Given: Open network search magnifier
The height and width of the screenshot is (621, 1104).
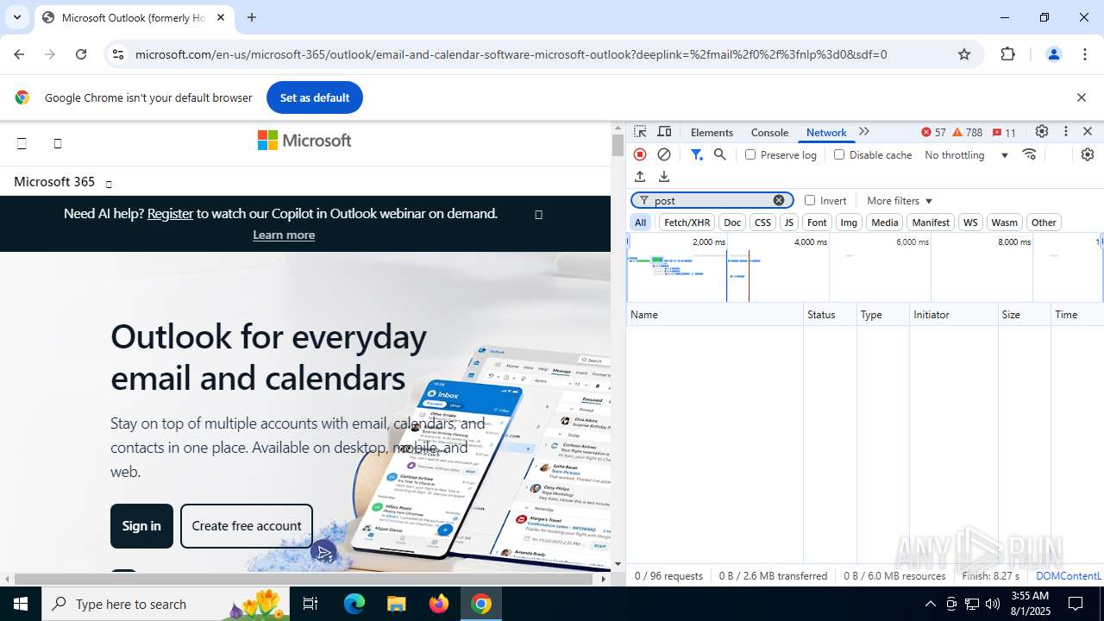Looking at the screenshot, I should click(720, 154).
